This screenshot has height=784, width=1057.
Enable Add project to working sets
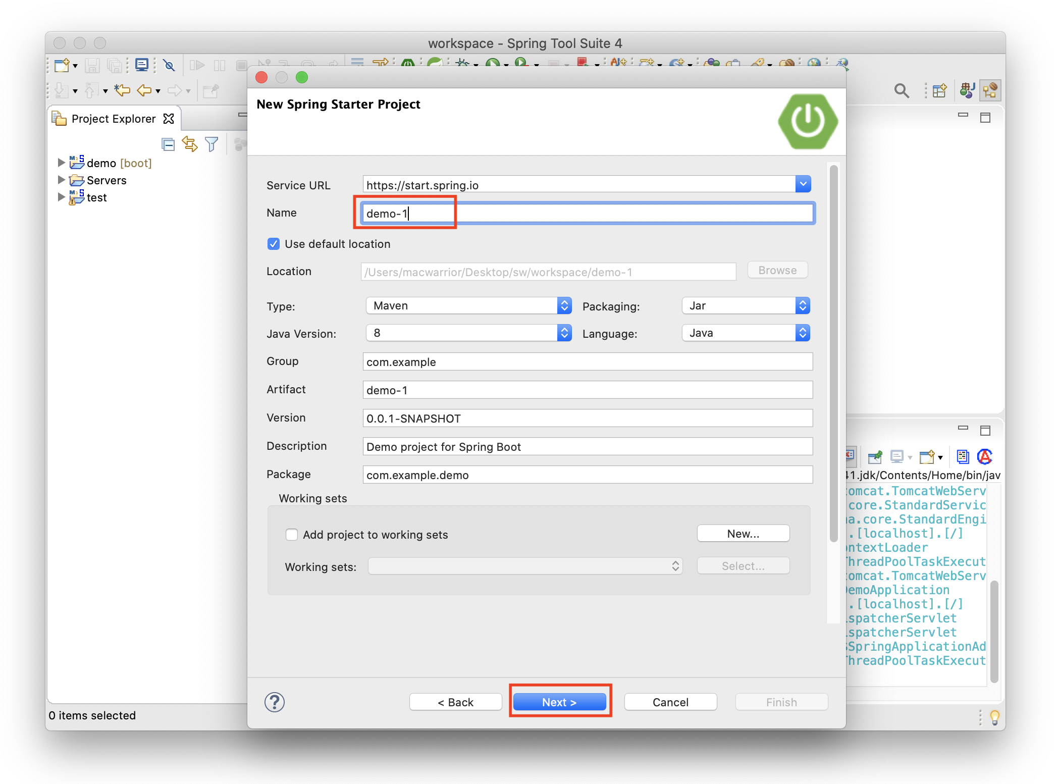coord(292,535)
